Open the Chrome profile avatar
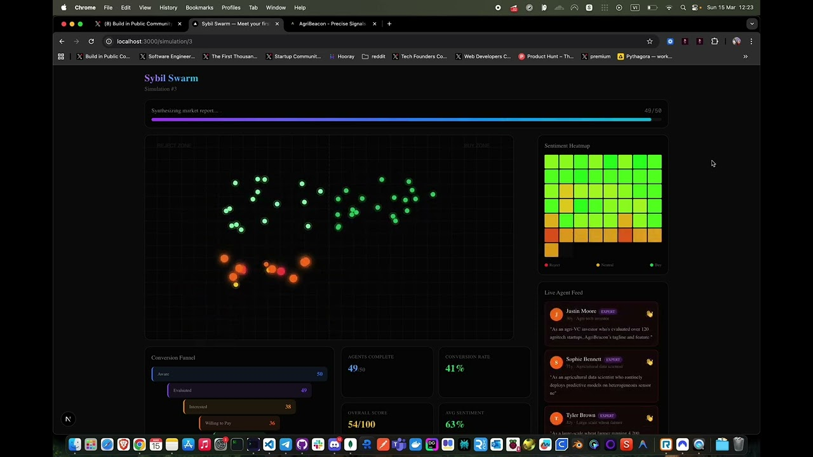Viewport: 813px width, 457px height. [x=736, y=41]
